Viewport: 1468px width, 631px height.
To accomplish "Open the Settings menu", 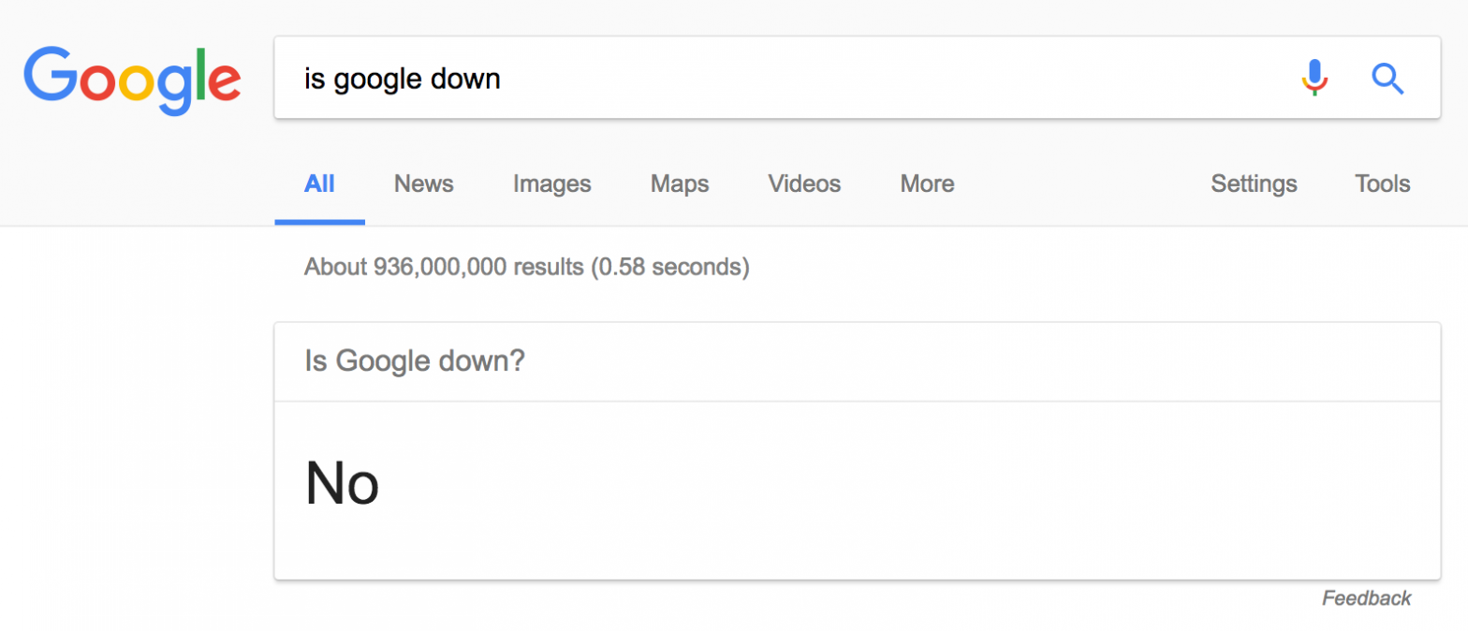I will point(1254,183).
